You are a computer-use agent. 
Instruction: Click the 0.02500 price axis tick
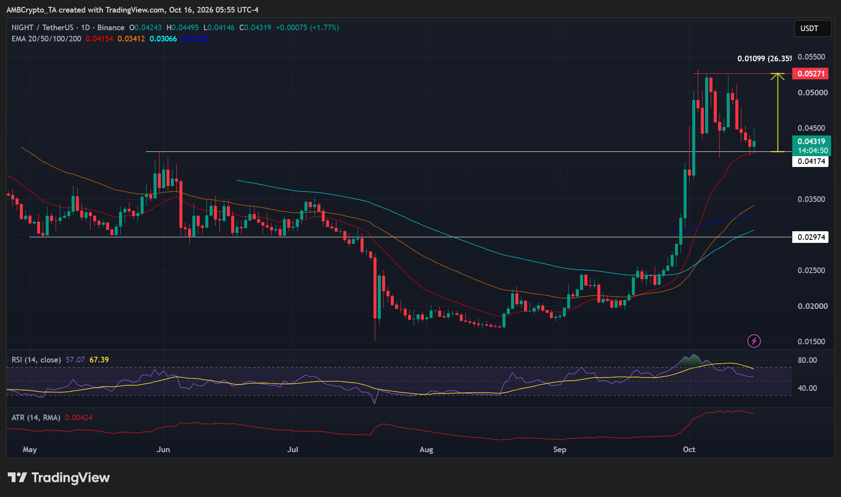(x=813, y=271)
